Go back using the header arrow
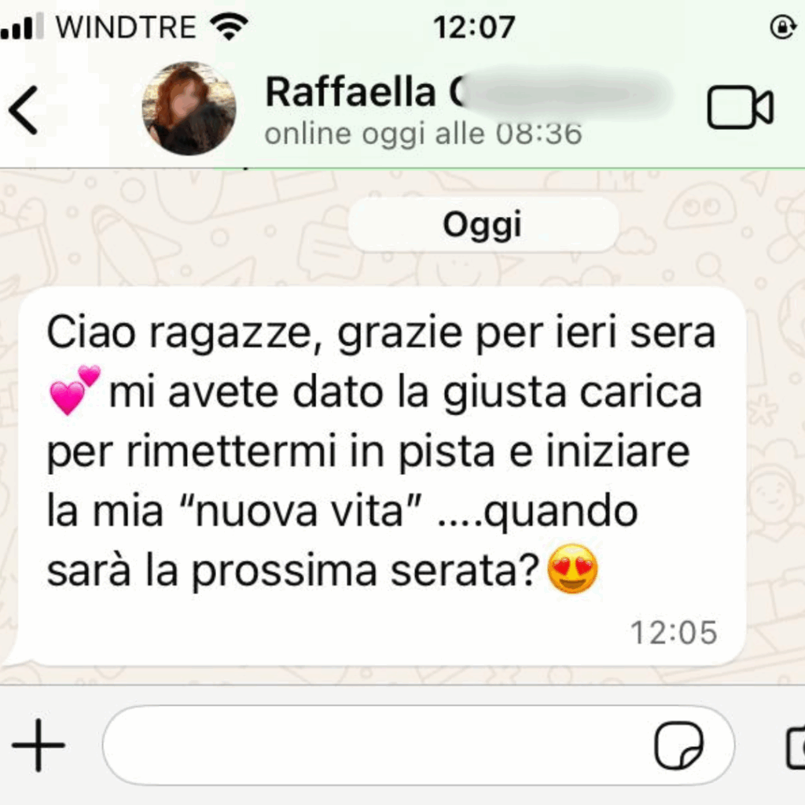The height and width of the screenshot is (805, 805). pos(23,110)
